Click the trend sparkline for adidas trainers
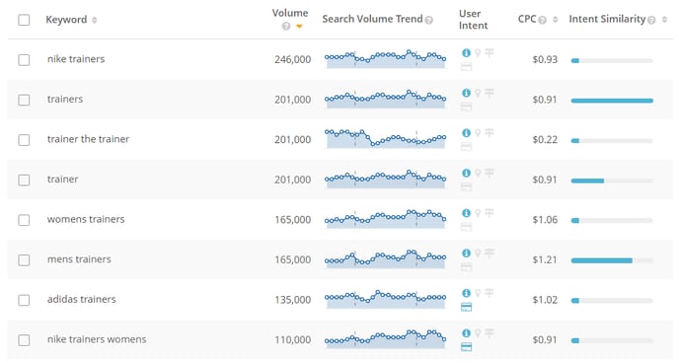This screenshot has height=363, width=679. point(386,299)
